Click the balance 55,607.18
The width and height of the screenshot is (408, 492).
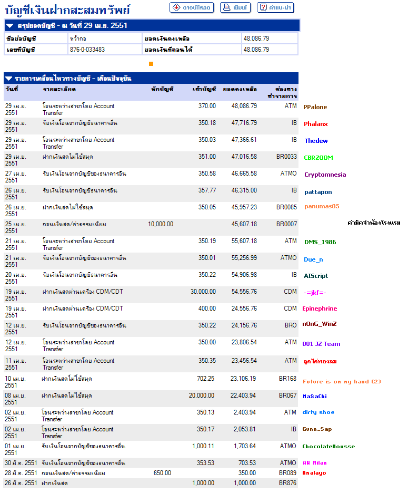(x=244, y=242)
